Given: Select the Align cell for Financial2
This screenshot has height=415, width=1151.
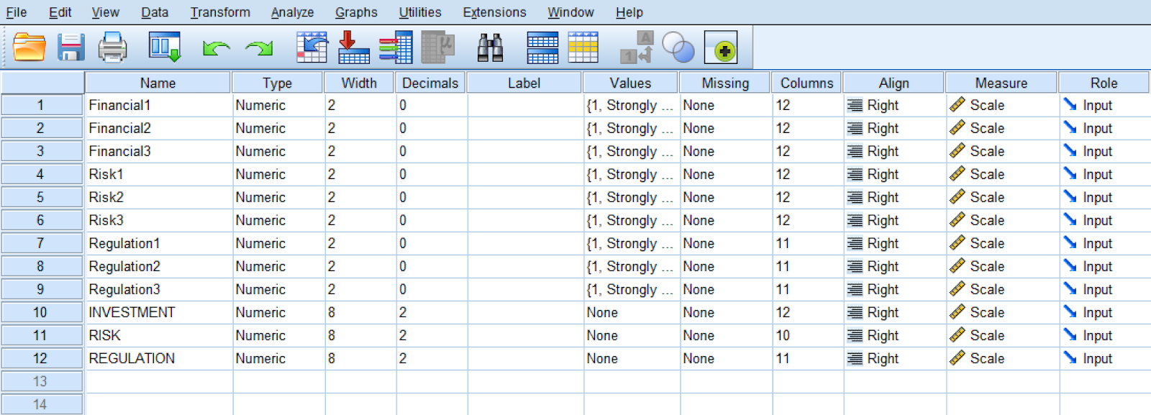Looking at the screenshot, I should [893, 128].
